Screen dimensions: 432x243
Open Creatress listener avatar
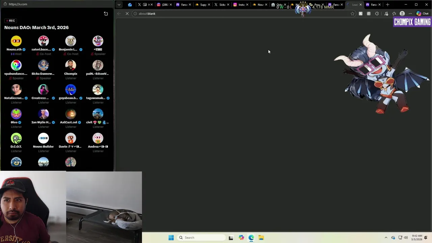tap(43, 89)
